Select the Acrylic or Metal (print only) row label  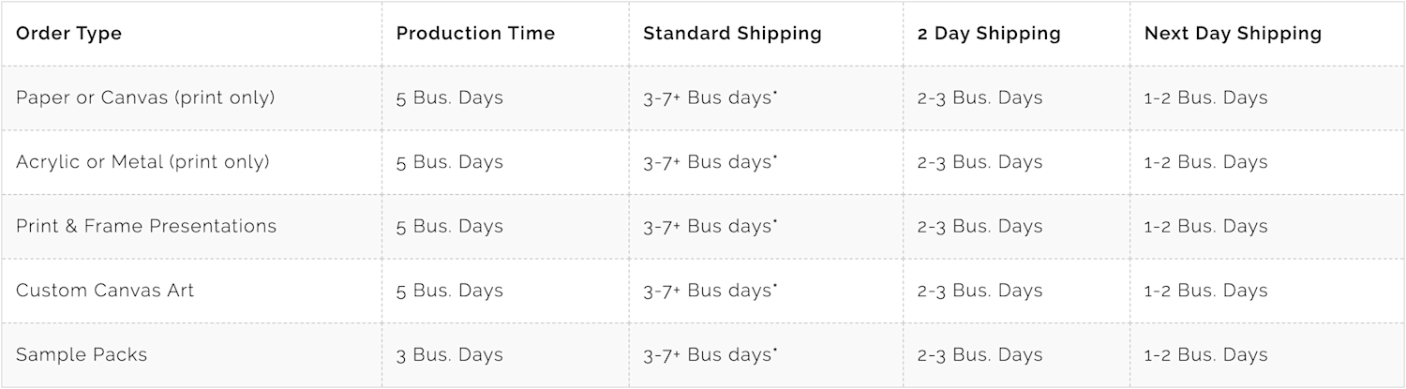(x=142, y=162)
